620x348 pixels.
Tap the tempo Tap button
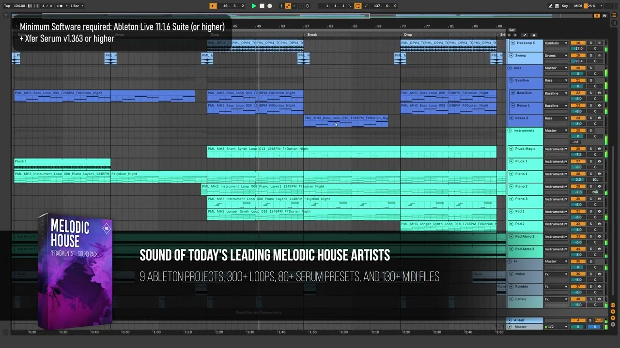7,6
